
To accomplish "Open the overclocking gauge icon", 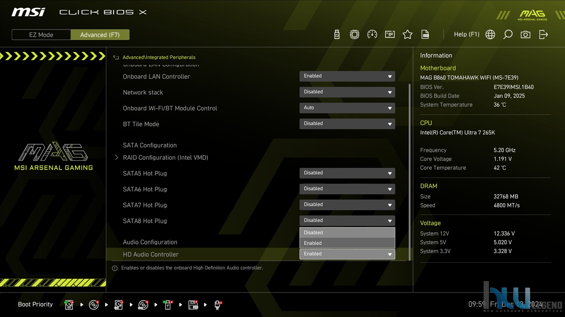I will tap(372, 35).
